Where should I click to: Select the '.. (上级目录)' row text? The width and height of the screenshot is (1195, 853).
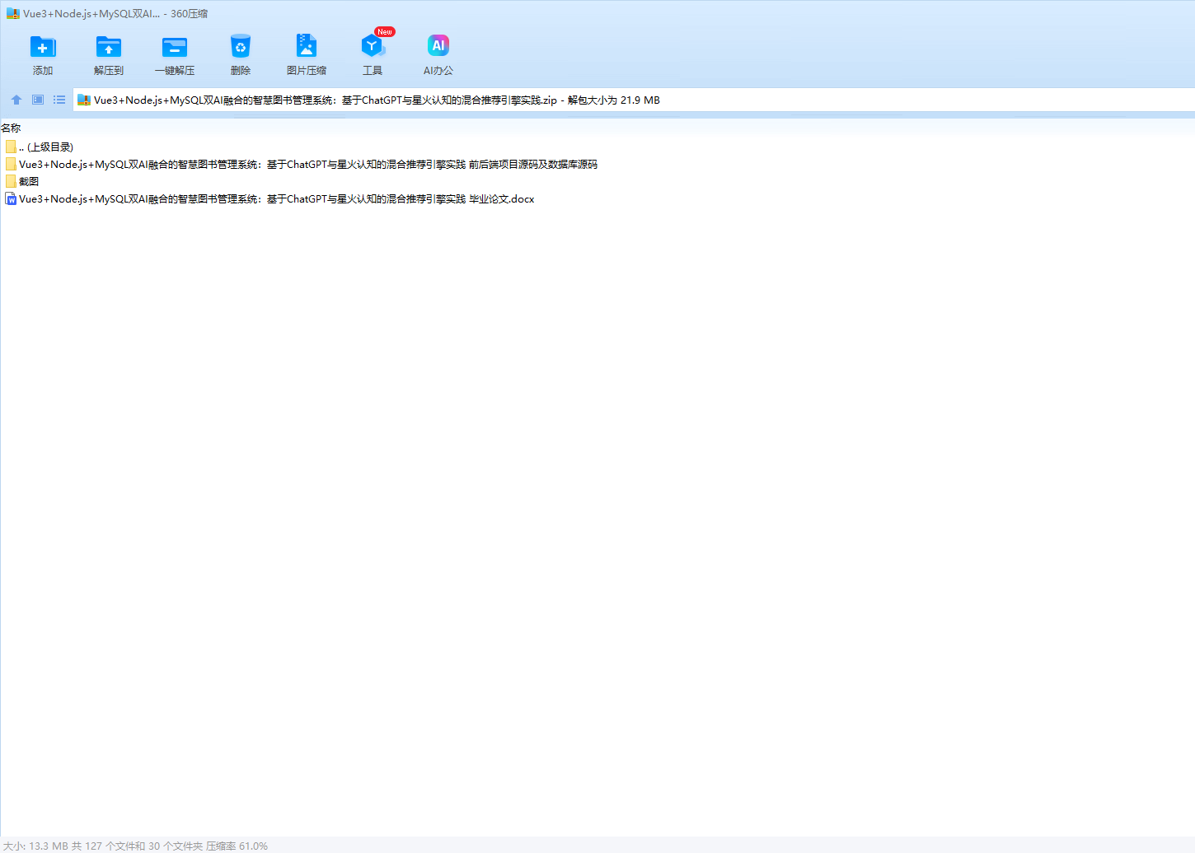click(46, 147)
